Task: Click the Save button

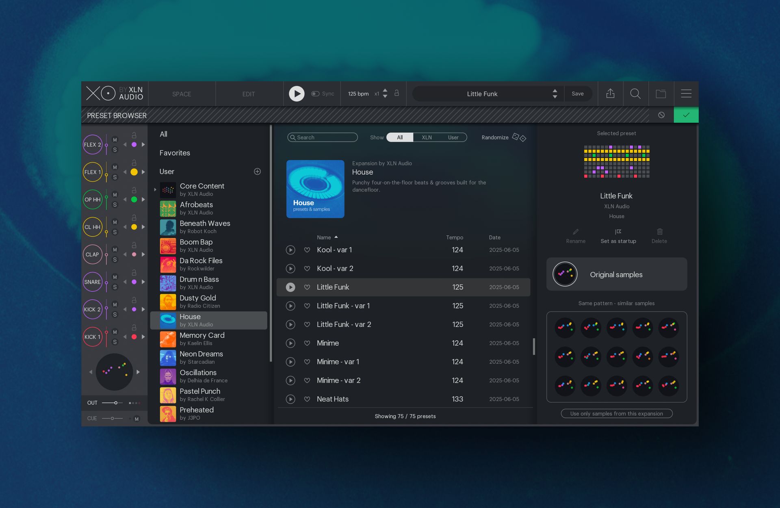Action: click(x=577, y=93)
